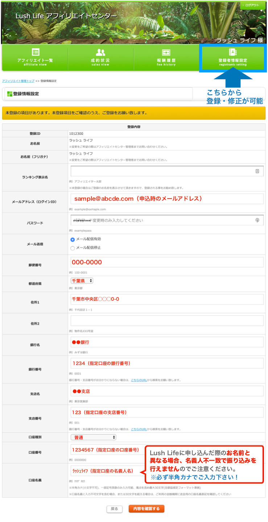Click the 戻る button
This screenshot has height=522, width=268.
pyautogui.click(x=114, y=509)
